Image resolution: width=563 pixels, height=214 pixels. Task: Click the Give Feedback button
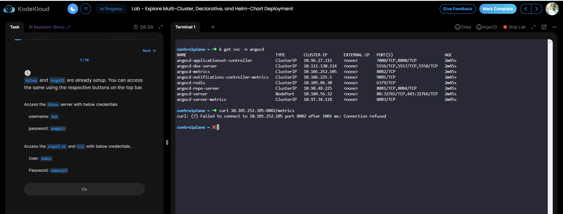[x=457, y=9]
